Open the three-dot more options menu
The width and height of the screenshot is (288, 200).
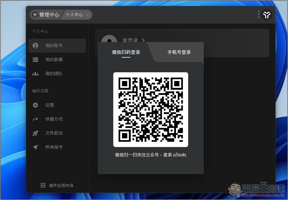[259, 15]
